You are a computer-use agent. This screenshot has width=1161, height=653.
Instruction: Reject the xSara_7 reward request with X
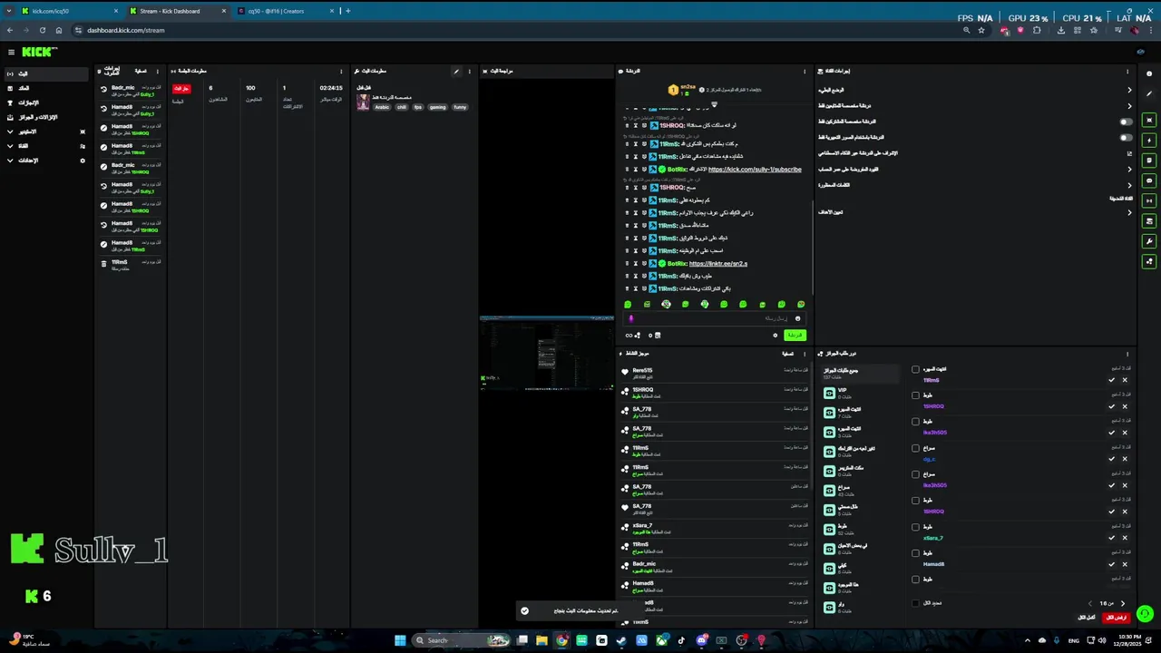1125,538
